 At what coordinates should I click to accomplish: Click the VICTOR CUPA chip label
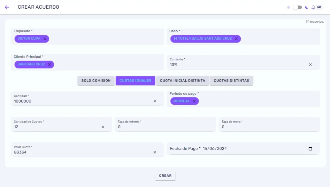tap(29, 39)
